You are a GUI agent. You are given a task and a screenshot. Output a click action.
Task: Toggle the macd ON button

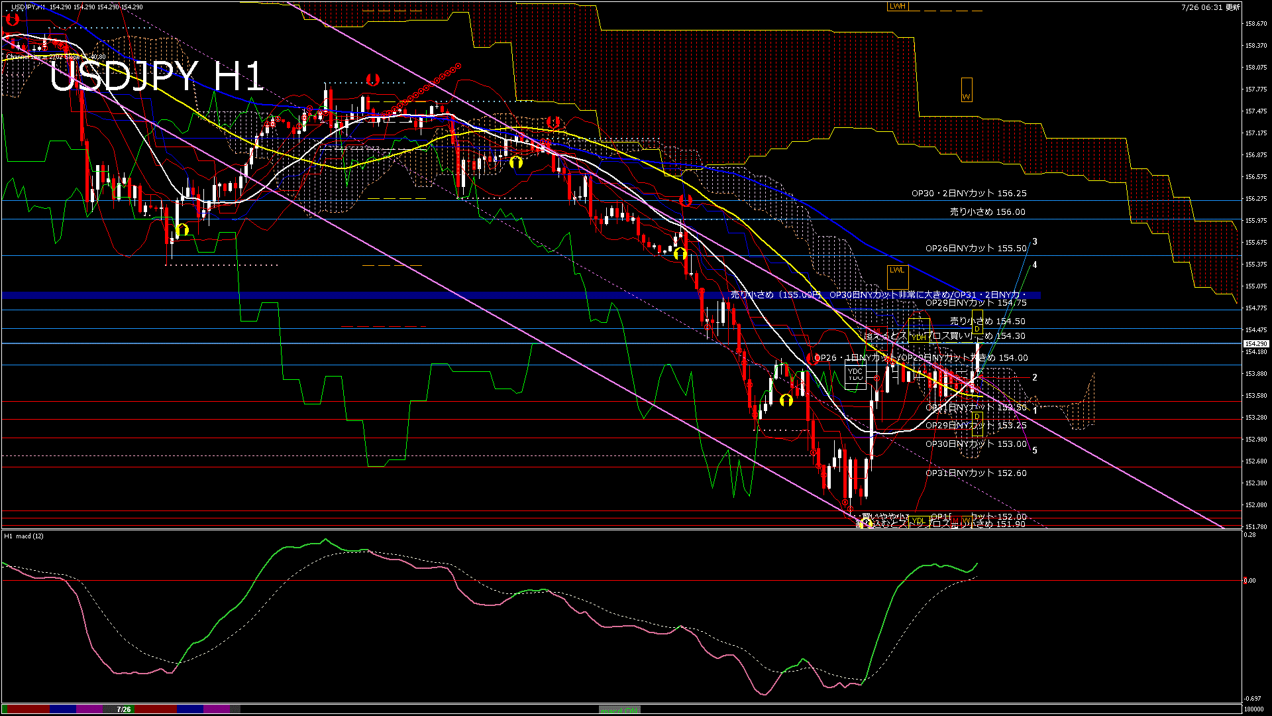619,710
